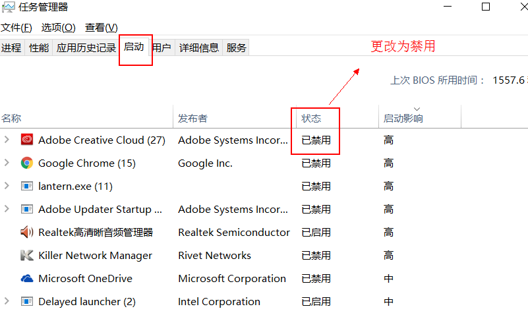Select the lantern.exe (11) row name
528x317 pixels.
[75, 186]
